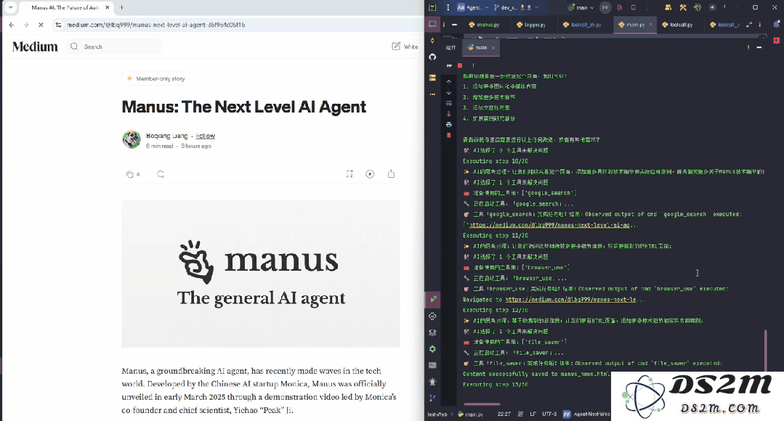
Task: Stop the running process (red square)
Action: [460, 65]
